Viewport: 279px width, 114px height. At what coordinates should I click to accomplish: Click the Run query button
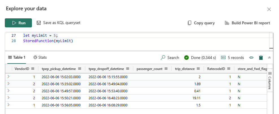(x=18, y=23)
